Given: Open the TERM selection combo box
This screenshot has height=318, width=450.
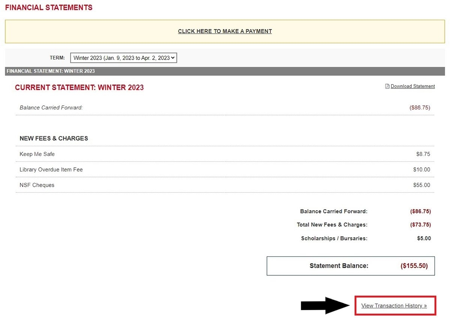Looking at the screenshot, I should click(124, 58).
